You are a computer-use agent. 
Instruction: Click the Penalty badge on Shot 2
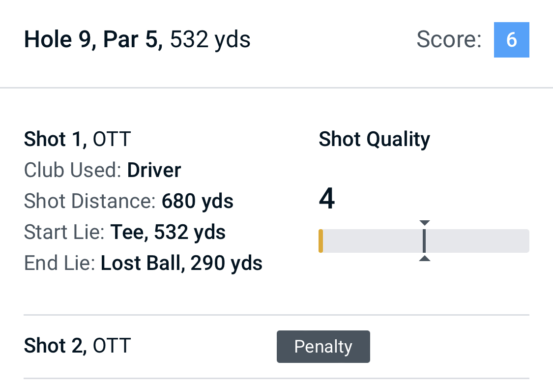(323, 347)
